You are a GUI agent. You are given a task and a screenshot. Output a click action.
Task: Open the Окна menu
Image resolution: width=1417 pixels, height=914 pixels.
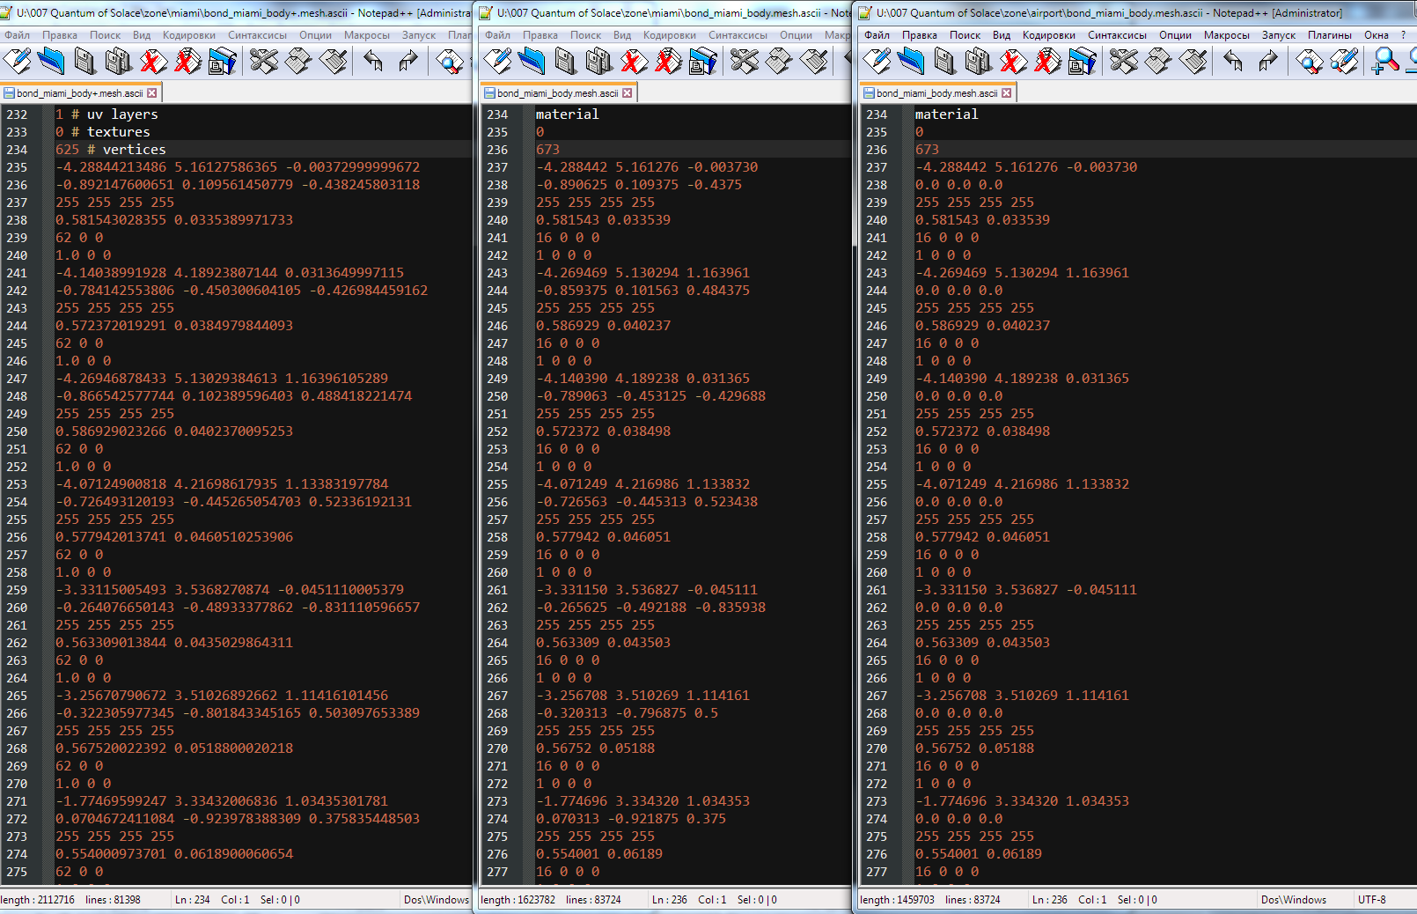[1376, 35]
